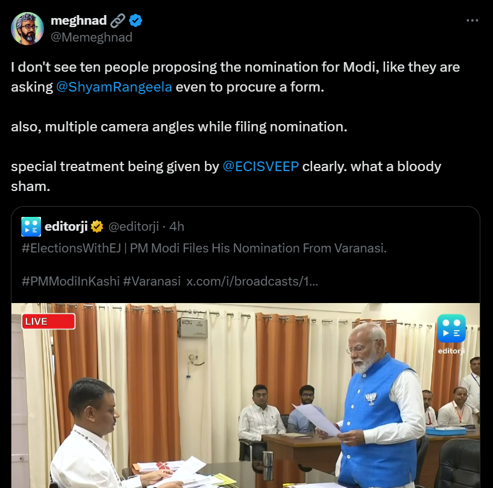Click editorji's gold verified badge

point(97,227)
